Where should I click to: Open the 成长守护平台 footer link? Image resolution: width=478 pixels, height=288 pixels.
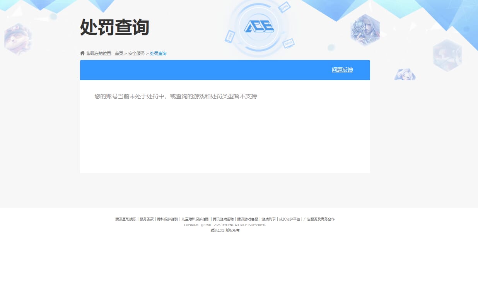coord(289,219)
